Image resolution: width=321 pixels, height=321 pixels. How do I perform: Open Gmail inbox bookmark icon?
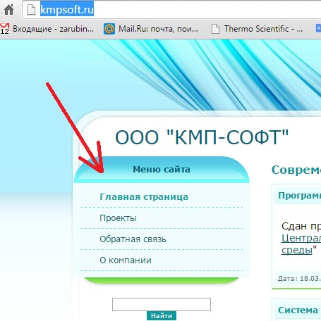4,29
